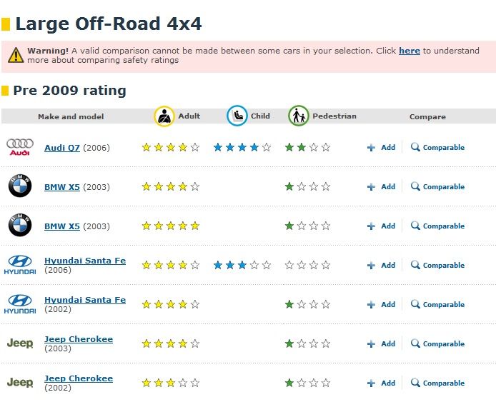Click the Hyundai logo for Santa Fe 2006
This screenshot has height=402, width=496.
coord(20,265)
